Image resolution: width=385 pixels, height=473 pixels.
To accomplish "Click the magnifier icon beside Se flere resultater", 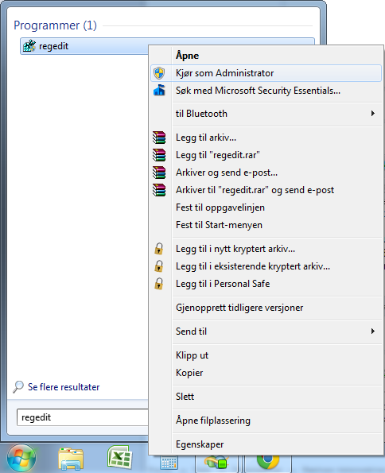I will [x=18, y=386].
